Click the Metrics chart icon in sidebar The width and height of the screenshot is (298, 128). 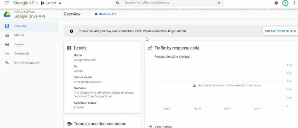point(7,35)
